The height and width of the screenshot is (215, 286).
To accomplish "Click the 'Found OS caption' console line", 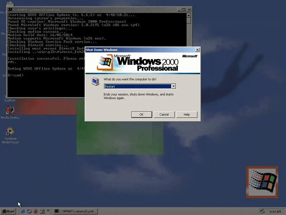I will click(x=67, y=22).
